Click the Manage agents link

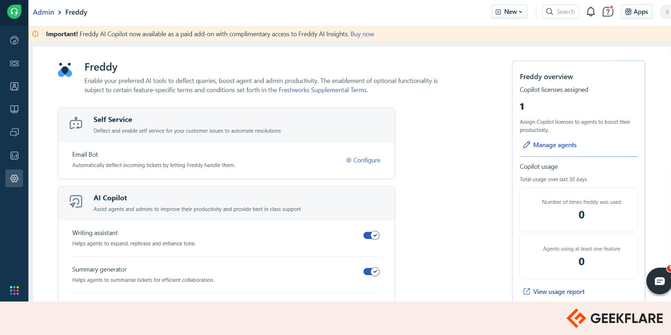tap(555, 145)
